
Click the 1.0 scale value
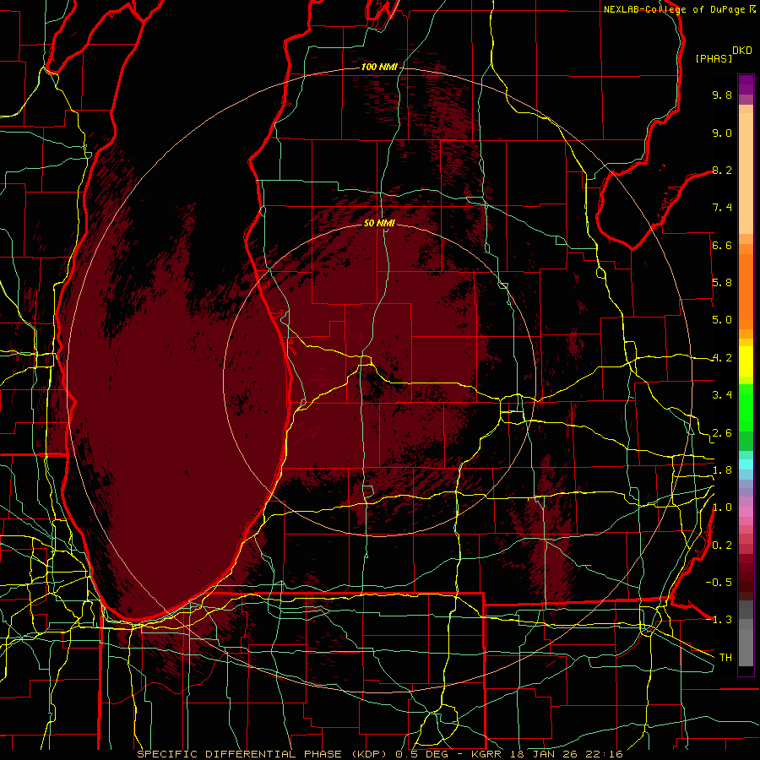[x=722, y=508]
